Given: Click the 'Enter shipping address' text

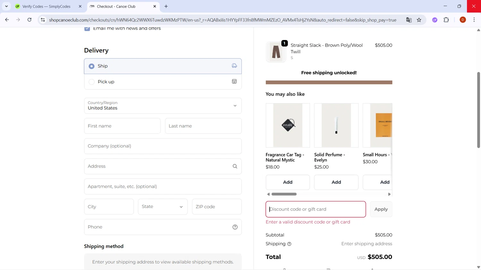Looking at the screenshot, I should (x=367, y=244).
